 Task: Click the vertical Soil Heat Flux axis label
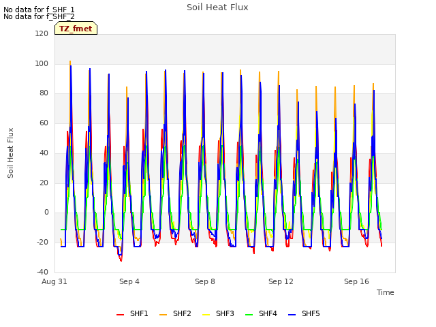pos(11,153)
